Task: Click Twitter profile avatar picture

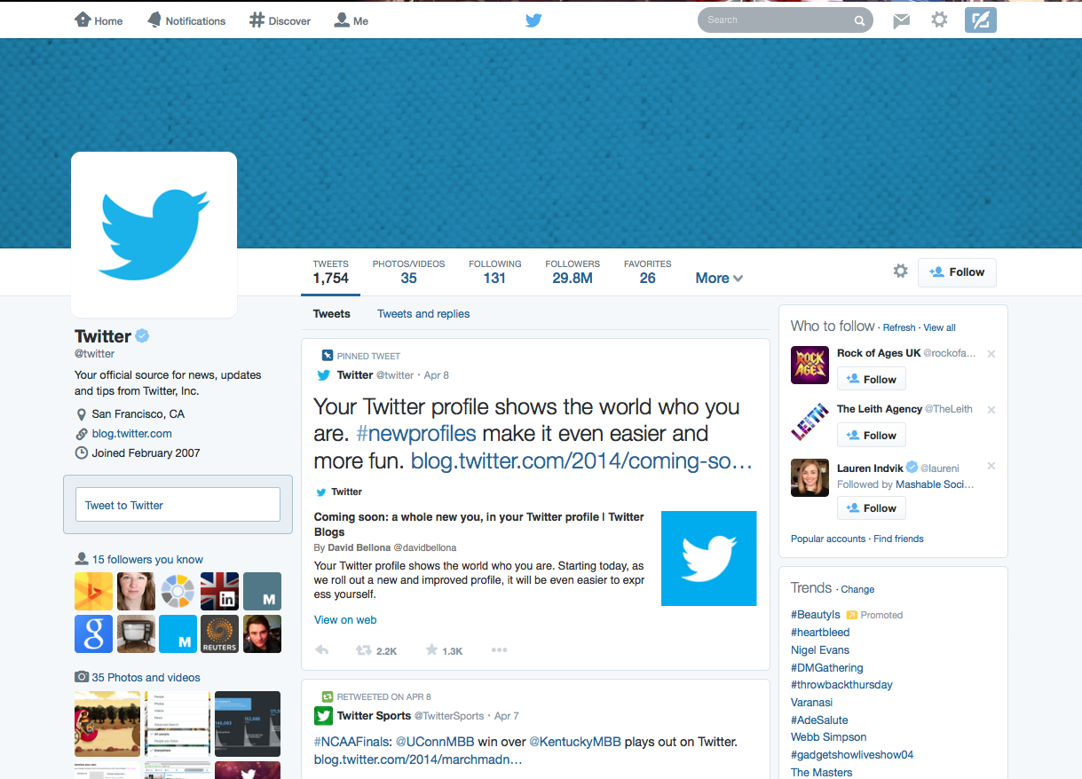Action: [x=154, y=234]
